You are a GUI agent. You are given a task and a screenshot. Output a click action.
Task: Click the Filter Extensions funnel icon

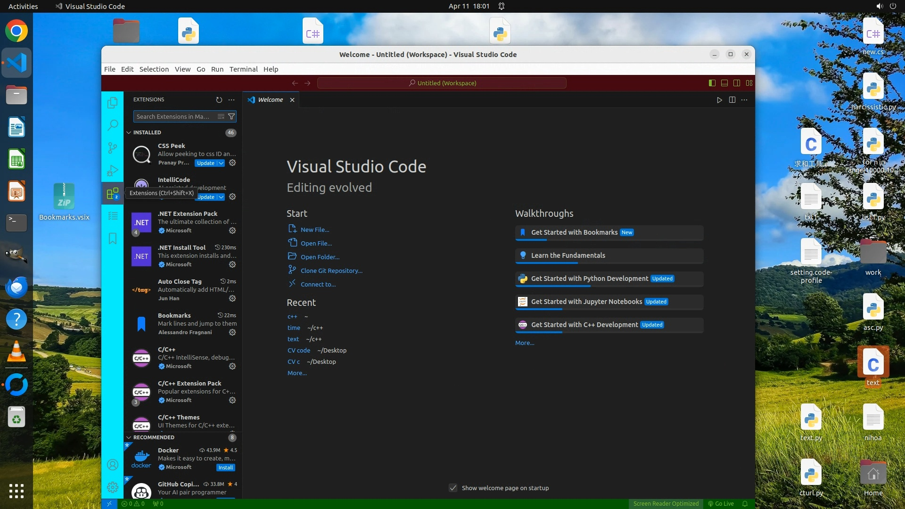(x=231, y=116)
